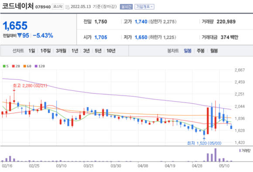Screen dimensions: 253x172
Task: Switch to 일봉 daily candle chart
Action: pyautogui.click(x=188, y=51)
